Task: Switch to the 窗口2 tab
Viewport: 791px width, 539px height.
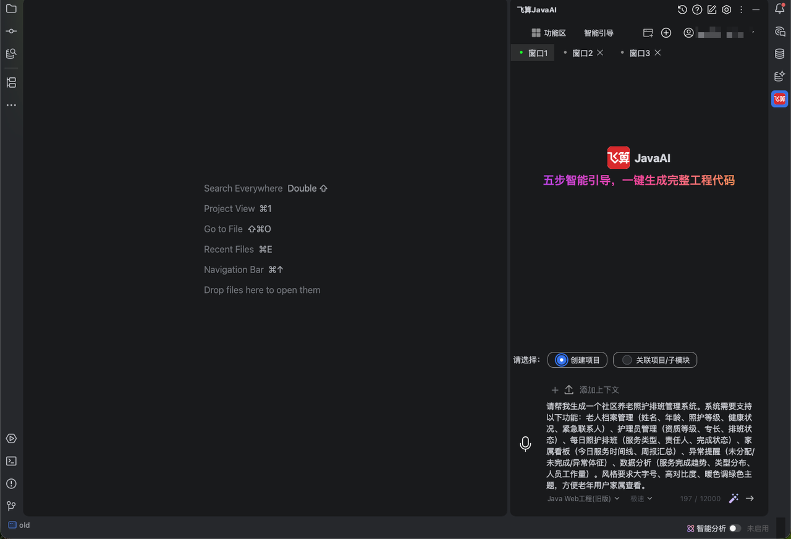Action: point(582,53)
